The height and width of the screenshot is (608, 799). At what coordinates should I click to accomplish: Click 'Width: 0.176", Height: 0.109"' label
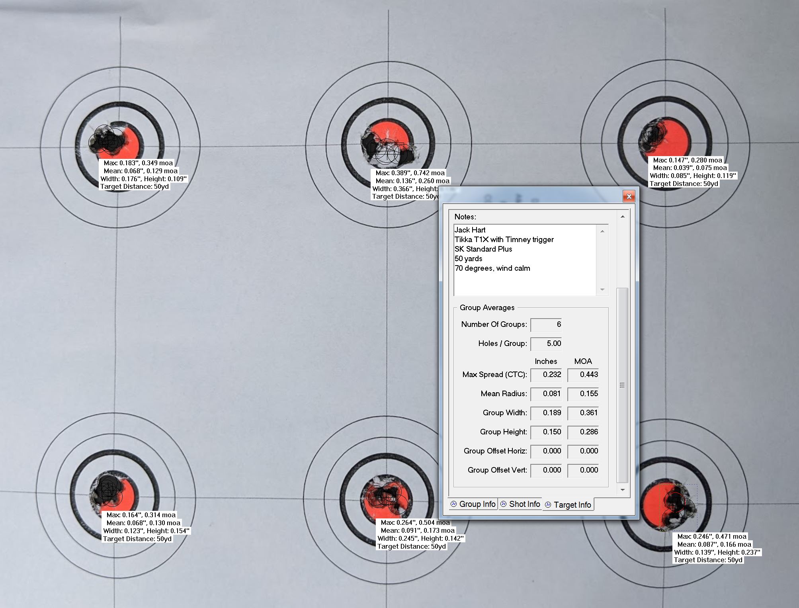[143, 179]
